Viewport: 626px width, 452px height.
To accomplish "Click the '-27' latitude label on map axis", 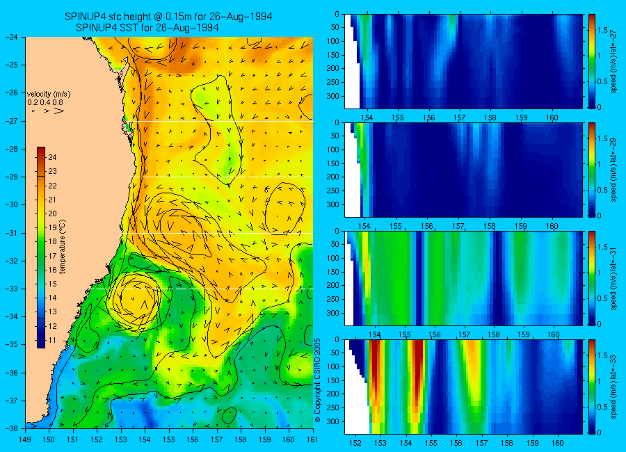I will pos(13,121).
